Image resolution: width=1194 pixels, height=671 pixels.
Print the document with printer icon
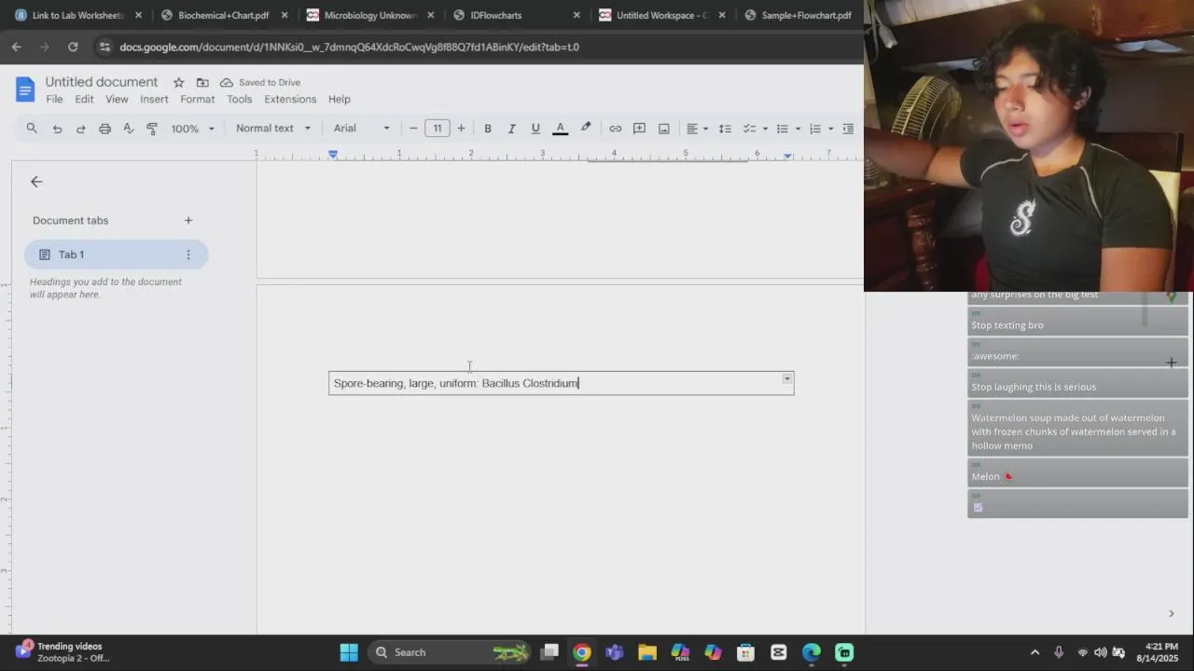point(104,129)
